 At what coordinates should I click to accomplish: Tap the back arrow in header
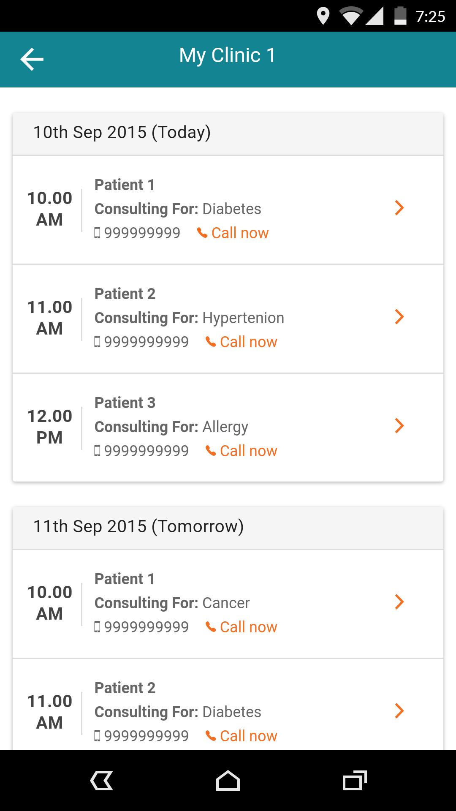(x=32, y=59)
